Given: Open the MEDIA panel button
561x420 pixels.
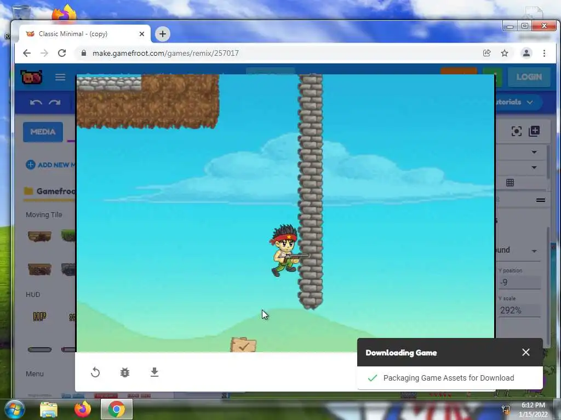Looking at the screenshot, I should point(43,132).
